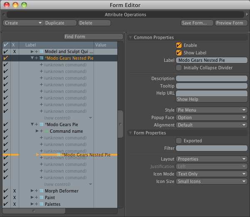Viewport: 250px width, 217px height.
Task: Click the Value column header
Action: [x=106, y=45]
